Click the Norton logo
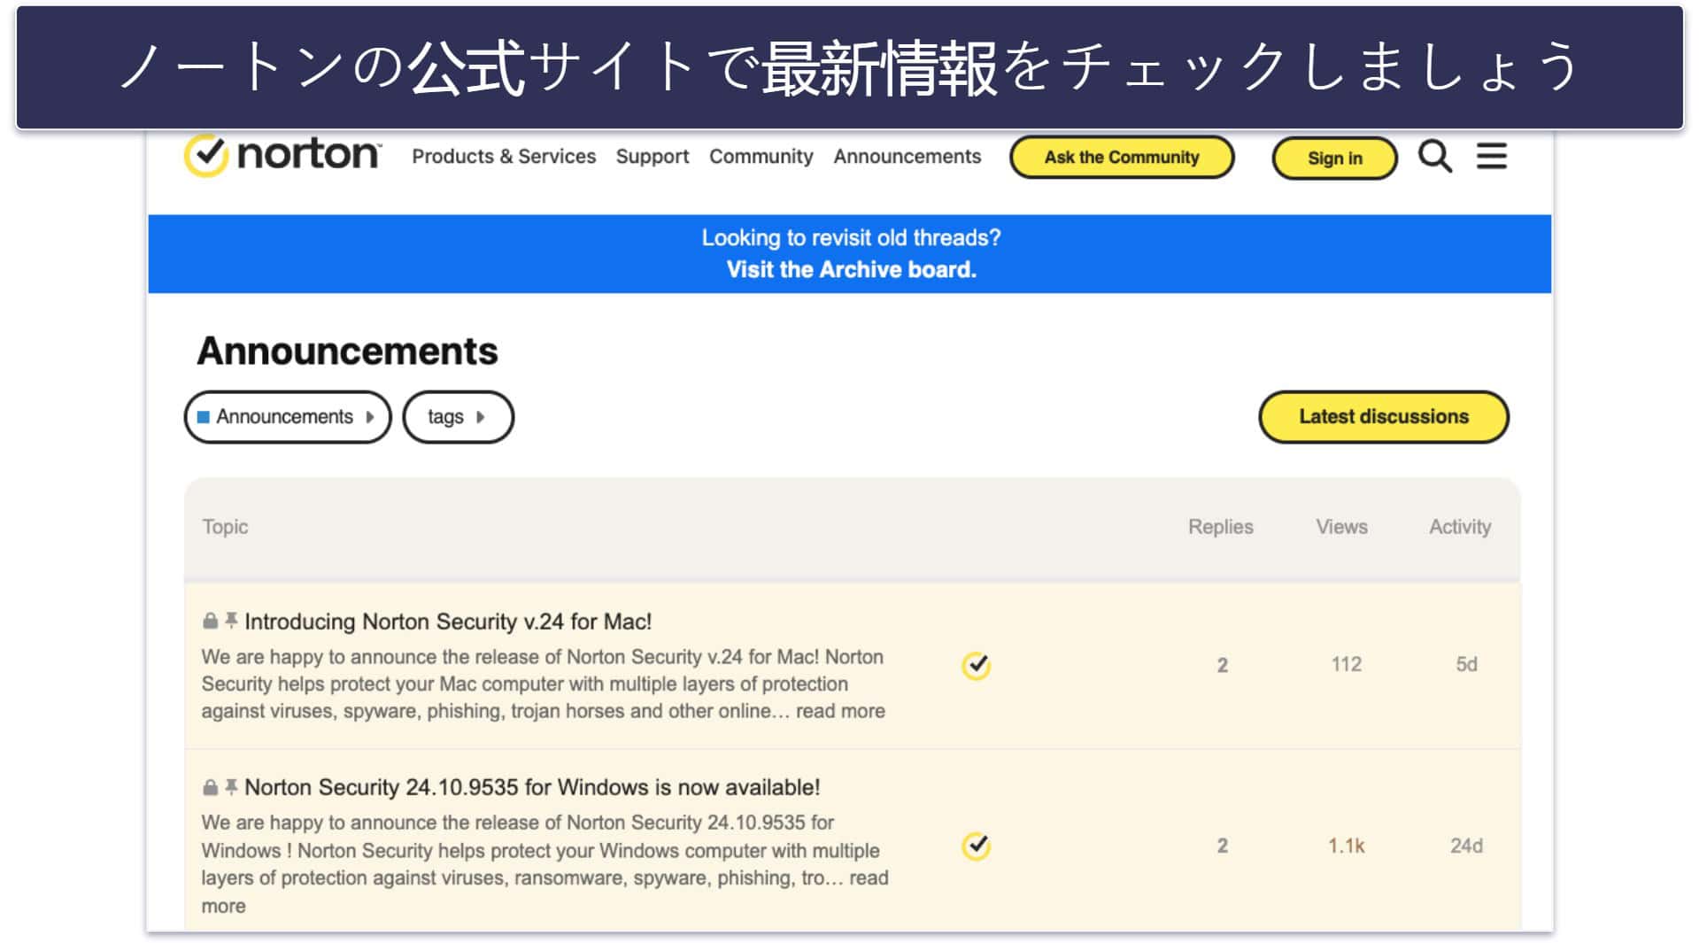The width and height of the screenshot is (1699, 943). tap(282, 155)
